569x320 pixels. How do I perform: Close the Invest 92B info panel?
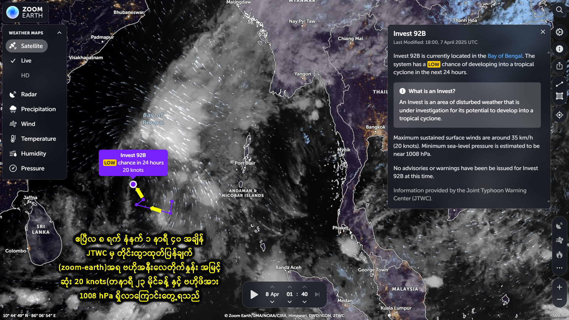[543, 32]
